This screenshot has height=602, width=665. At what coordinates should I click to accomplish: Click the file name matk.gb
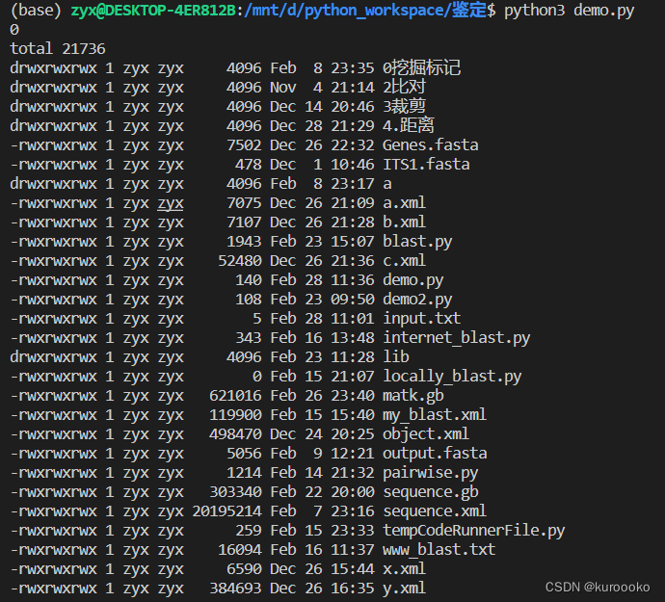tap(413, 396)
